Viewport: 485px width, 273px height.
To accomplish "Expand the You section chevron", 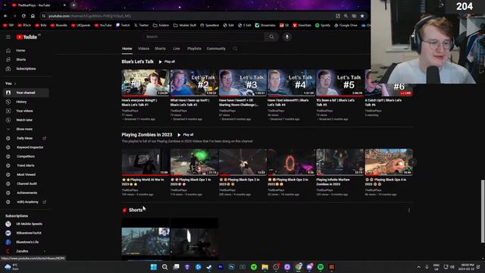I will coord(15,83).
